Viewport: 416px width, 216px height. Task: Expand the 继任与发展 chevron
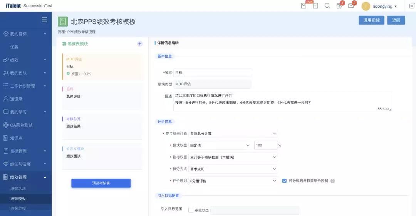(x=45, y=164)
